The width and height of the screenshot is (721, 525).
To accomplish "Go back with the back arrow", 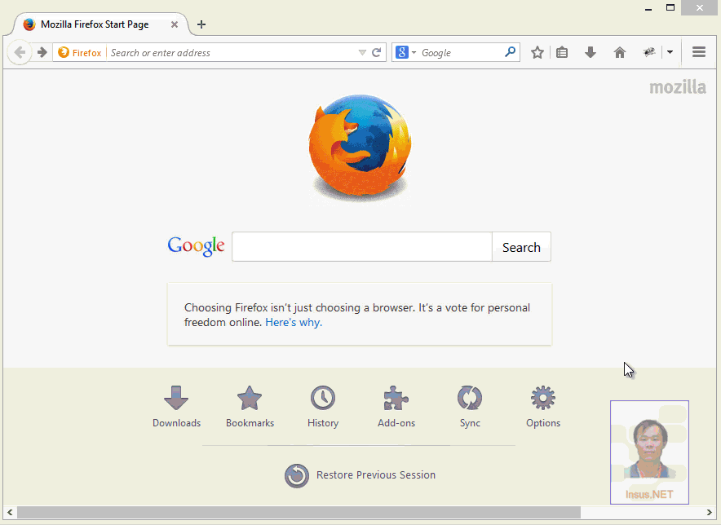I will tap(20, 52).
